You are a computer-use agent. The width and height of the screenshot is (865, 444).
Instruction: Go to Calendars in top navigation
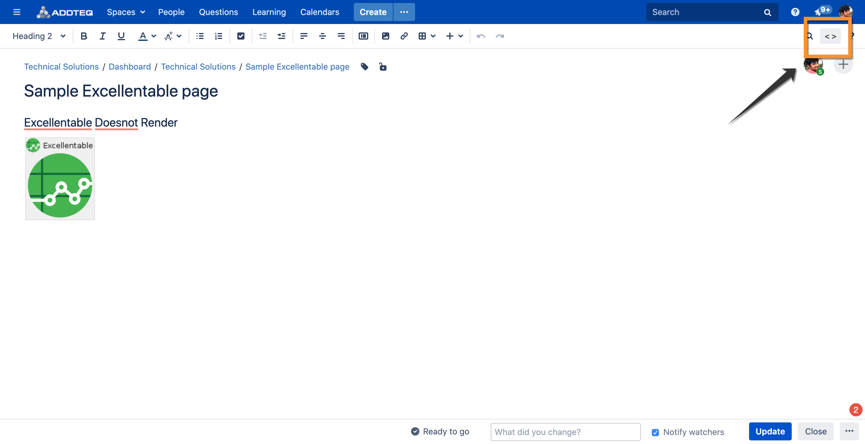pos(319,12)
